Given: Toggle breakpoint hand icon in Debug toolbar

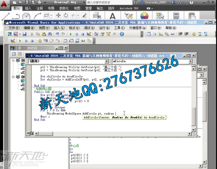Looking at the screenshot, I should coord(39,41).
